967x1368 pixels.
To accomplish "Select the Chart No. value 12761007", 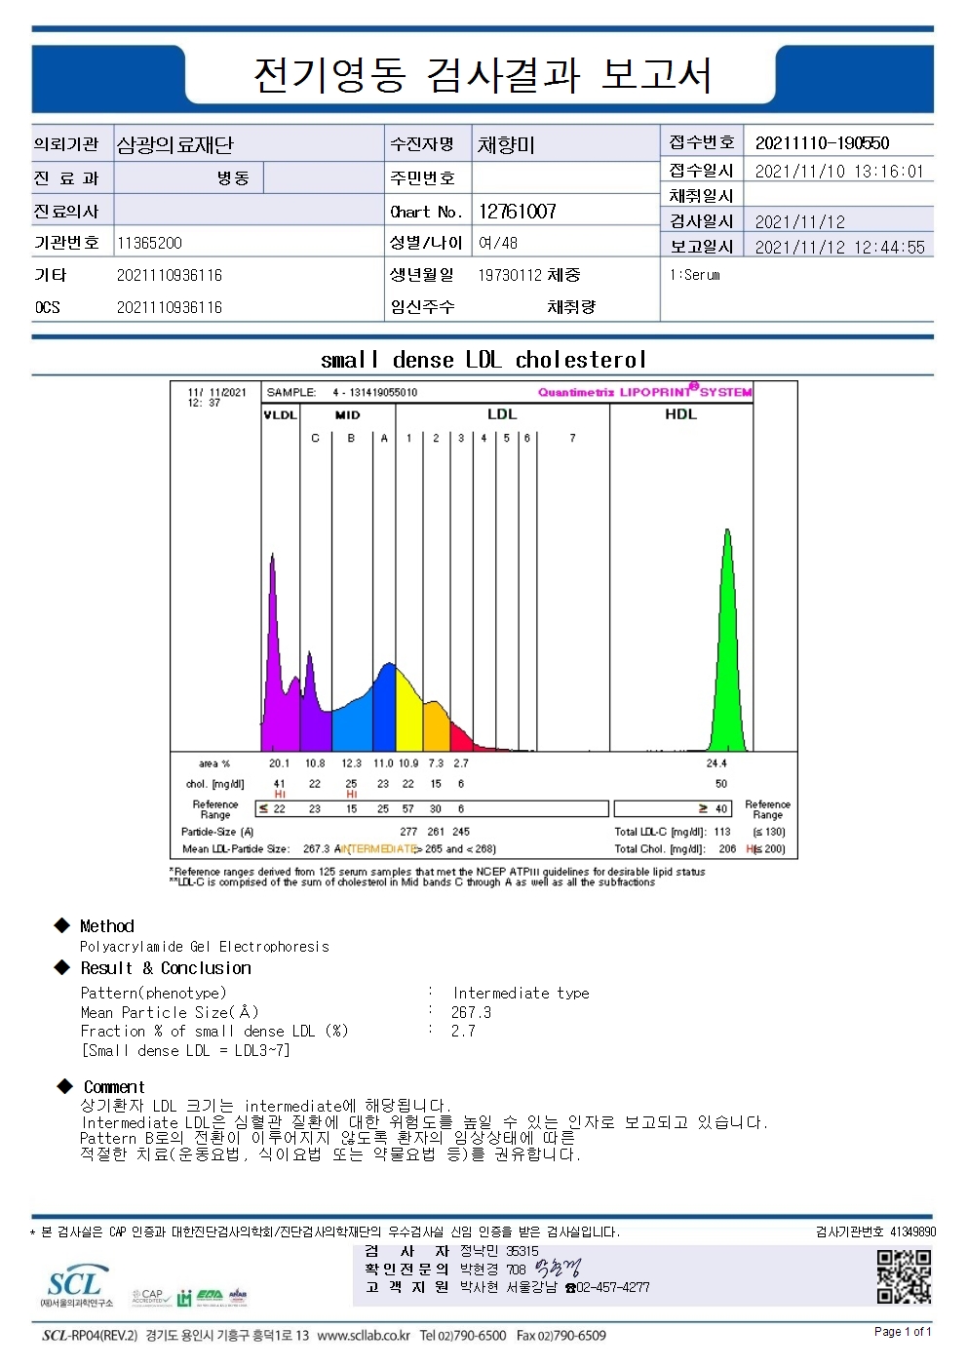I will 517,212.
